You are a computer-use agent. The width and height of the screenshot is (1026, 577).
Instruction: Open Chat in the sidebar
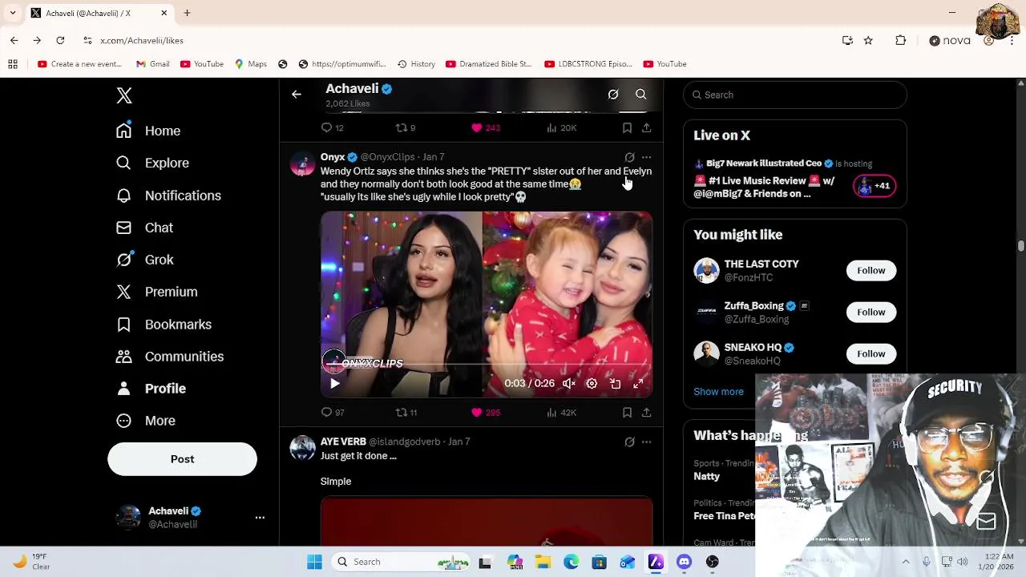144,228
